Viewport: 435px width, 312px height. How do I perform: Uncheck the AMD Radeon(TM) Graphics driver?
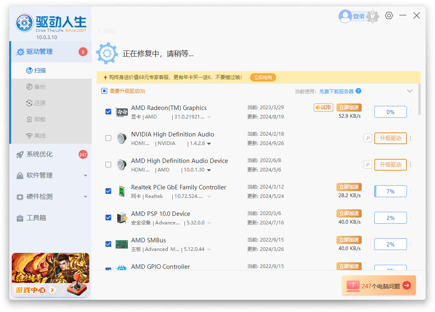tap(108, 111)
